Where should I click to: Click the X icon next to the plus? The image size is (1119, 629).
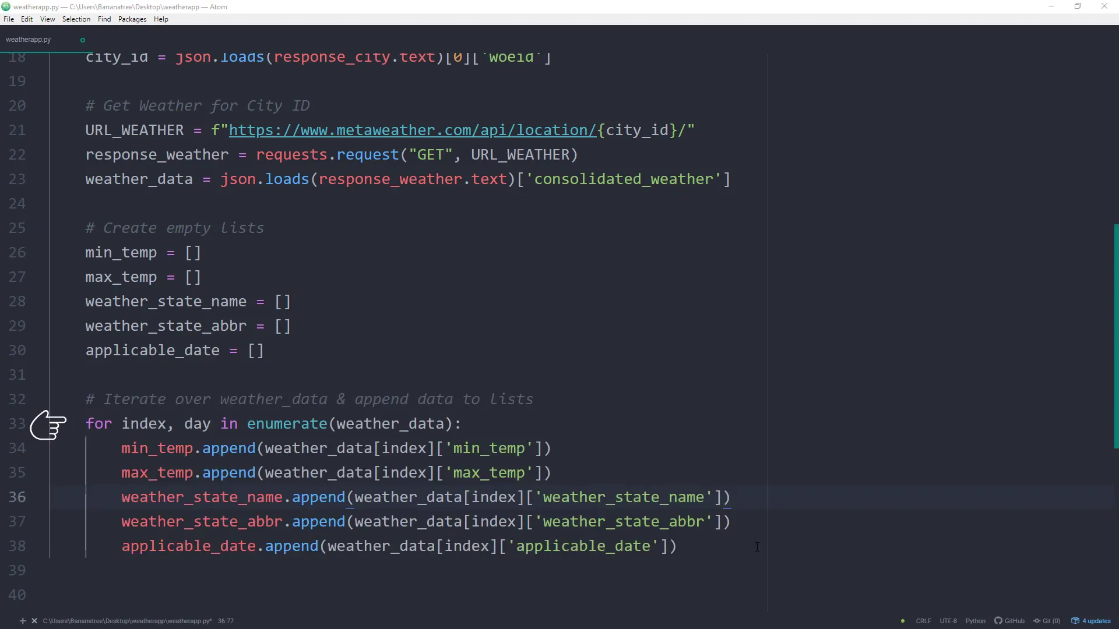(x=34, y=621)
